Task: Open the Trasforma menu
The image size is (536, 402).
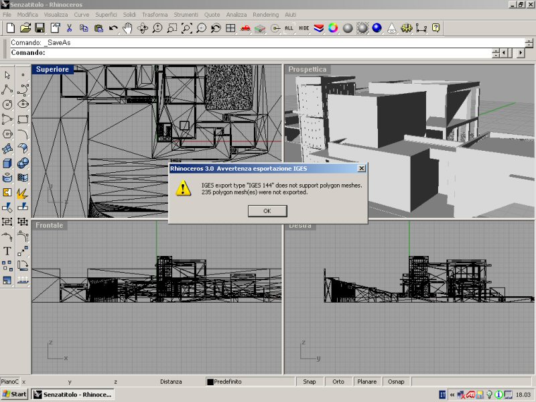Action: [x=155, y=15]
